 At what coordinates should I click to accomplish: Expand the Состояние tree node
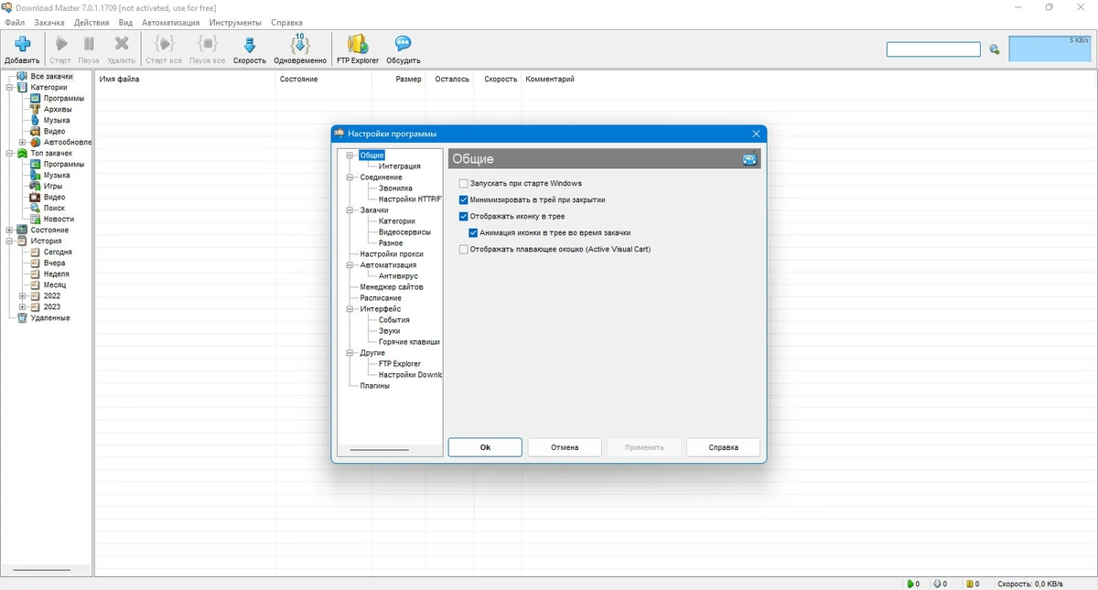(x=9, y=231)
